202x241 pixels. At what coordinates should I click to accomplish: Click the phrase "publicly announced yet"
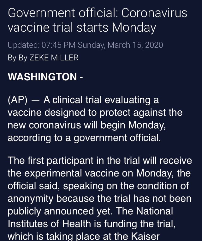click(59, 211)
